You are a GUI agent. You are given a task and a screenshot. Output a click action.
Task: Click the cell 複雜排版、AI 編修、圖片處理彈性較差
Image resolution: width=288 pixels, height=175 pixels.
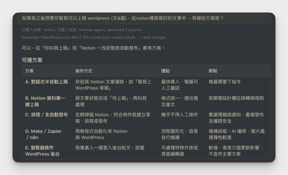237,134
